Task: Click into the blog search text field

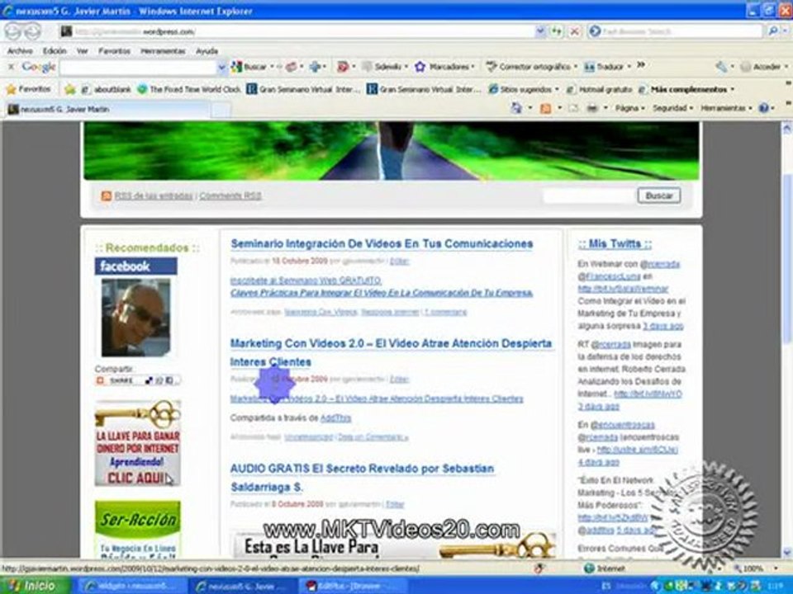Action: 589,196
